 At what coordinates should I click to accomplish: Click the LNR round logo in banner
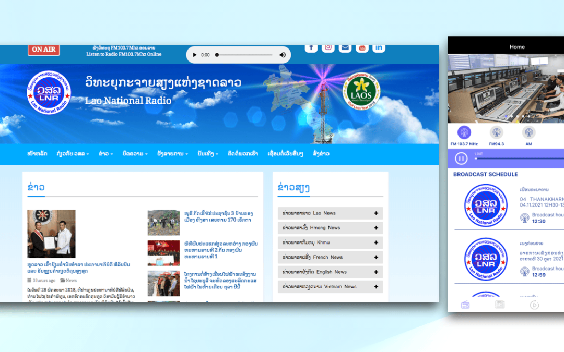click(49, 92)
